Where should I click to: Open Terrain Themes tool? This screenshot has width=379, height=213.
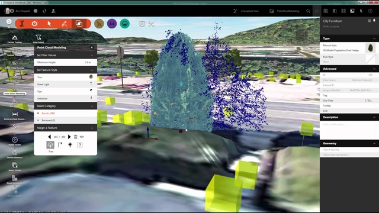click(x=14, y=39)
